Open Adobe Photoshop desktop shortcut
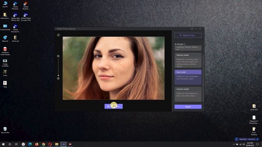The image size is (262, 147). pyautogui.click(x=16, y=6)
